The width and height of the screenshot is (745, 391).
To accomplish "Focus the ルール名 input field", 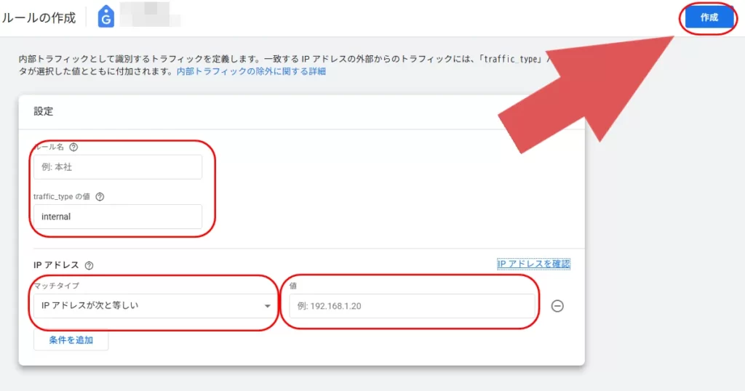I will (117, 167).
